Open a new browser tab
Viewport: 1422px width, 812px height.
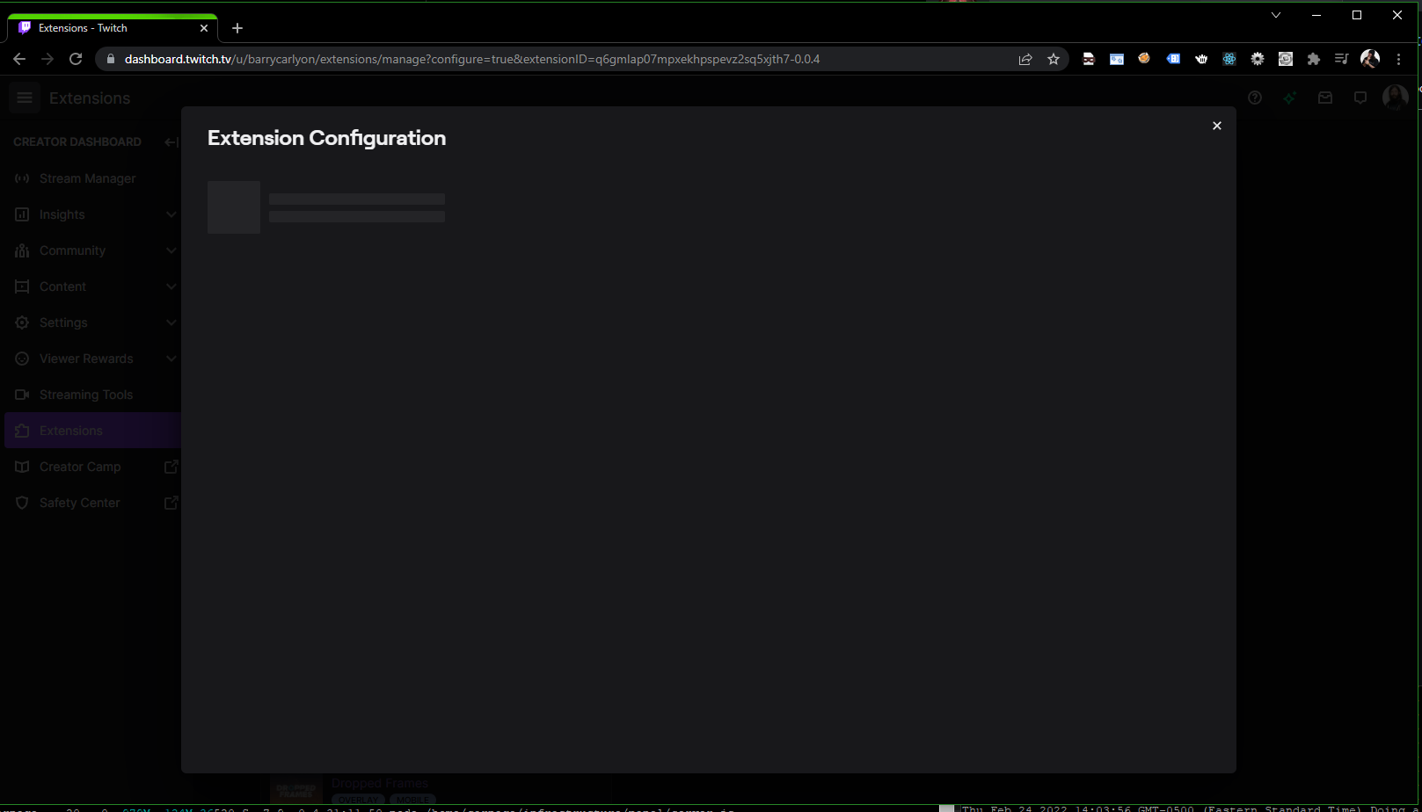coord(237,28)
